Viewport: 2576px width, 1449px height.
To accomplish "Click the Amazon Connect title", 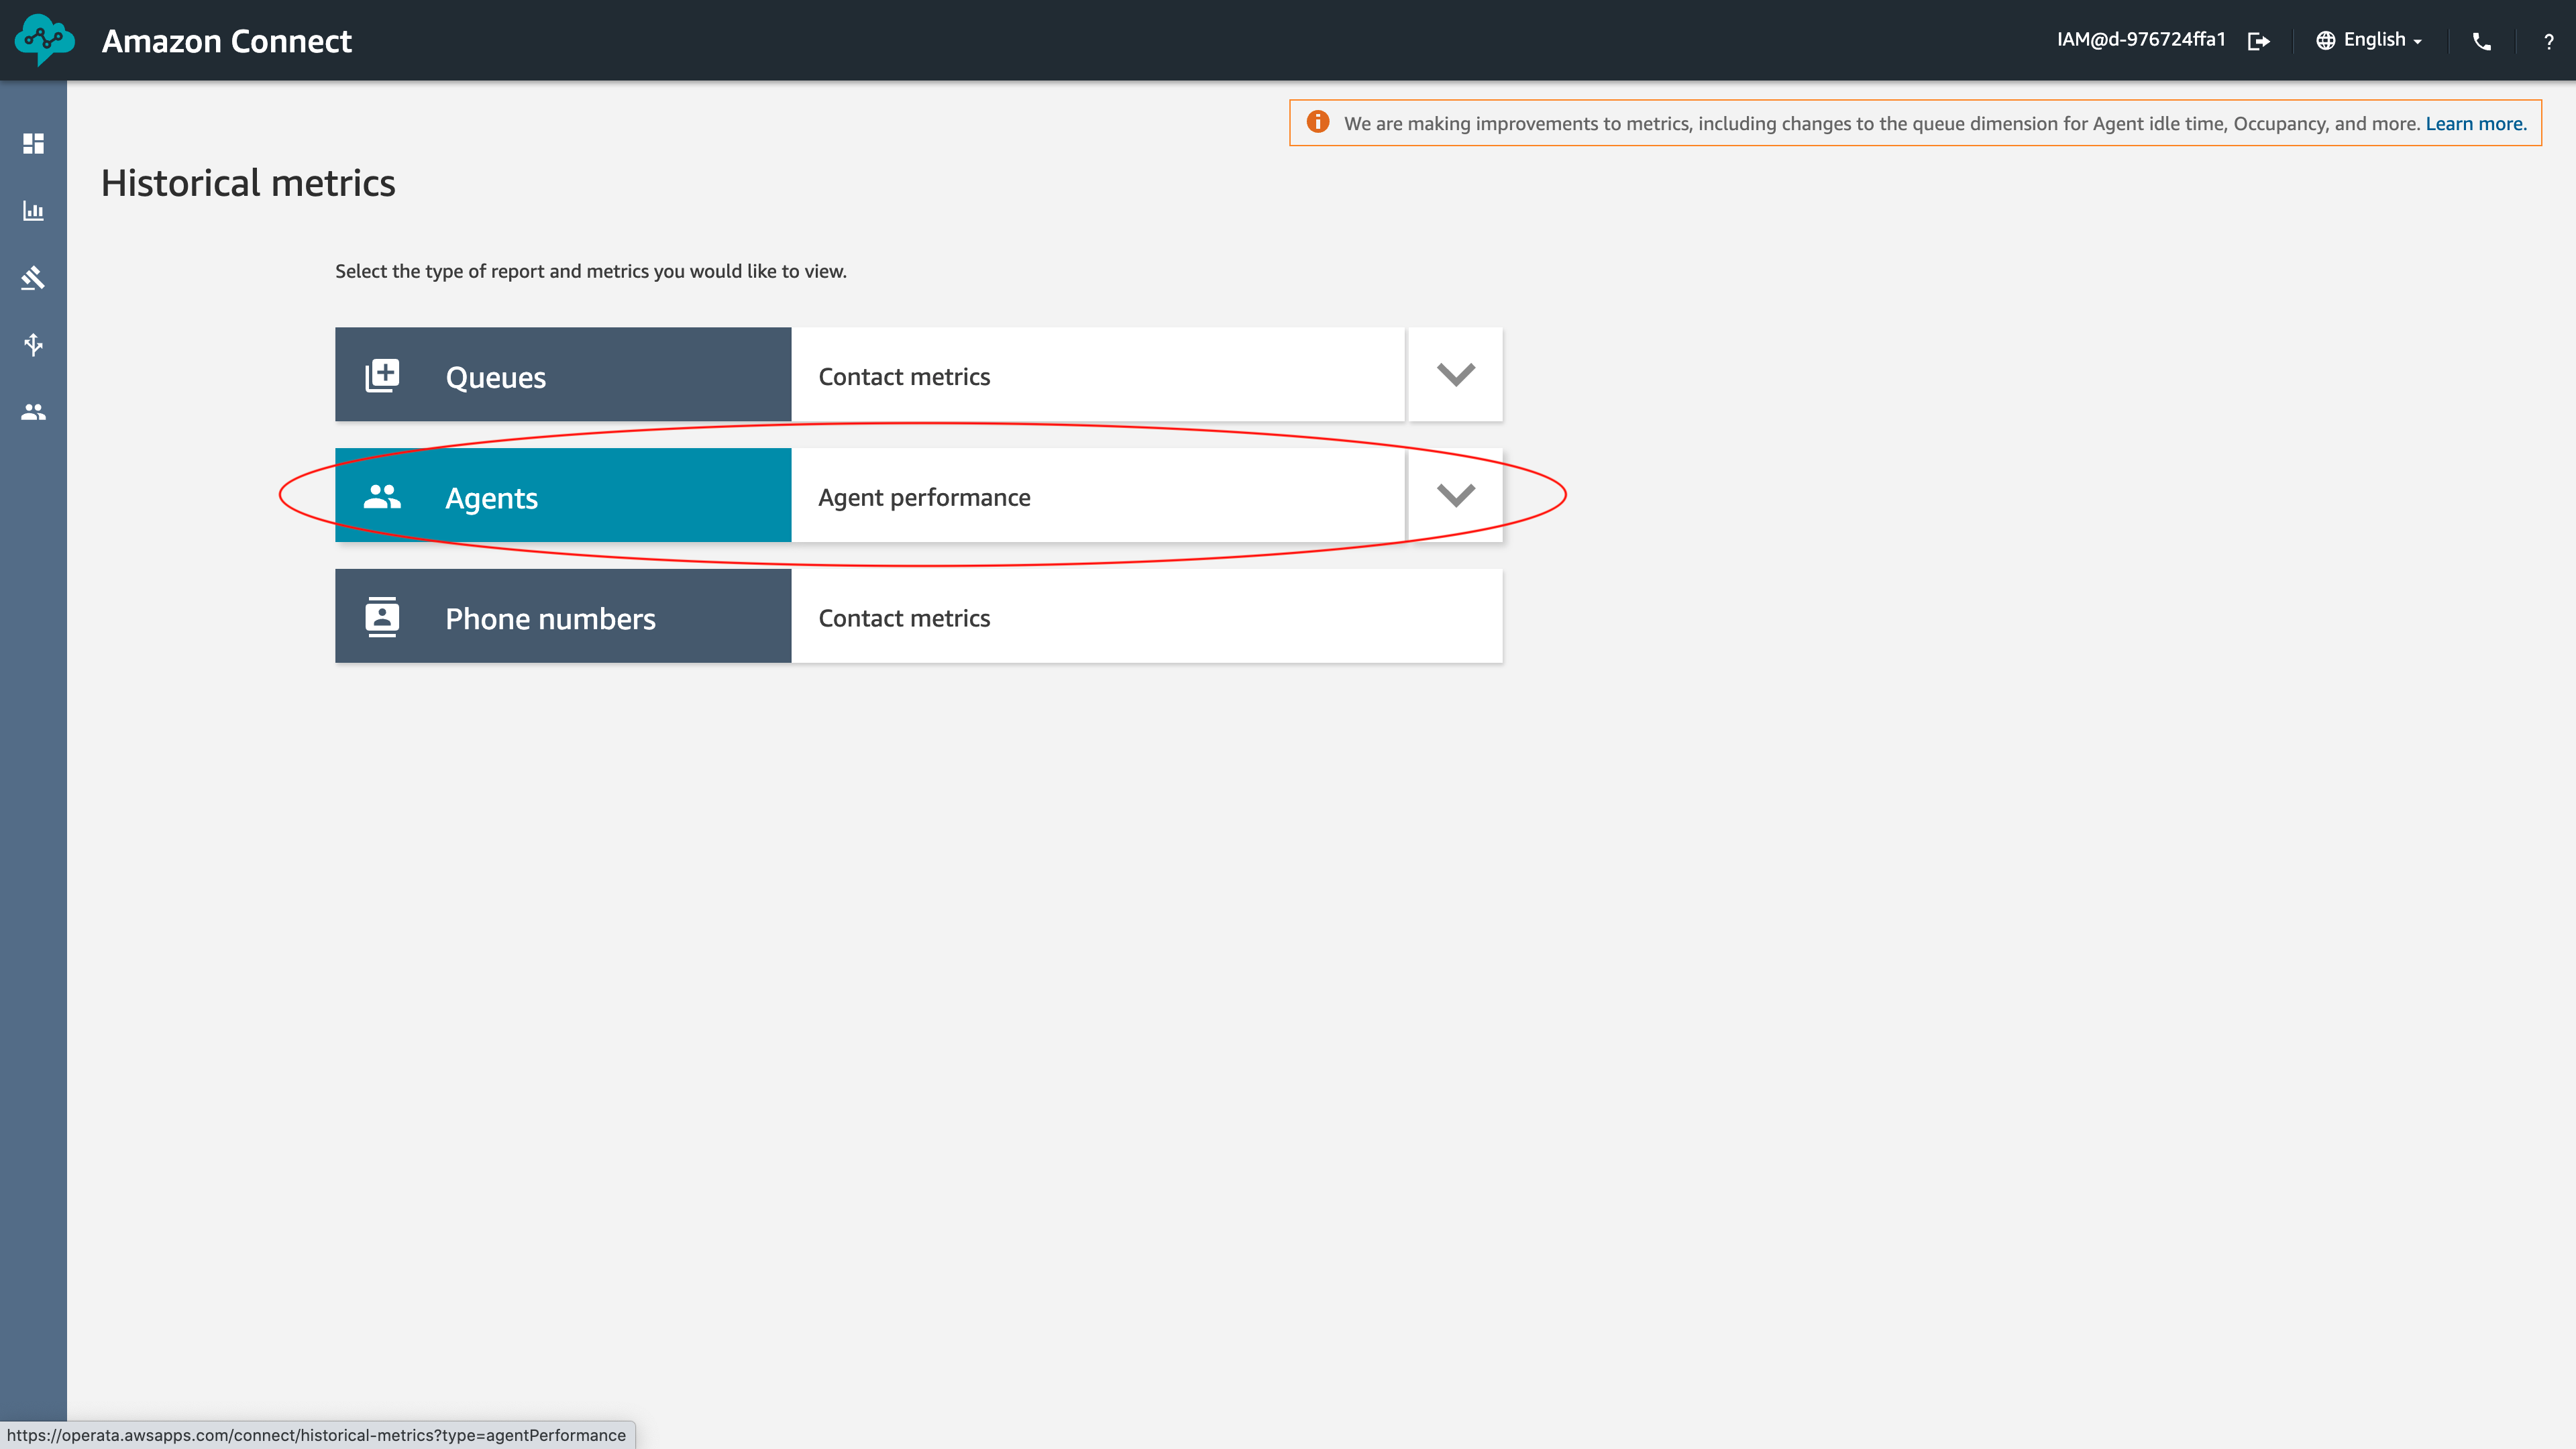I will pos(227,41).
